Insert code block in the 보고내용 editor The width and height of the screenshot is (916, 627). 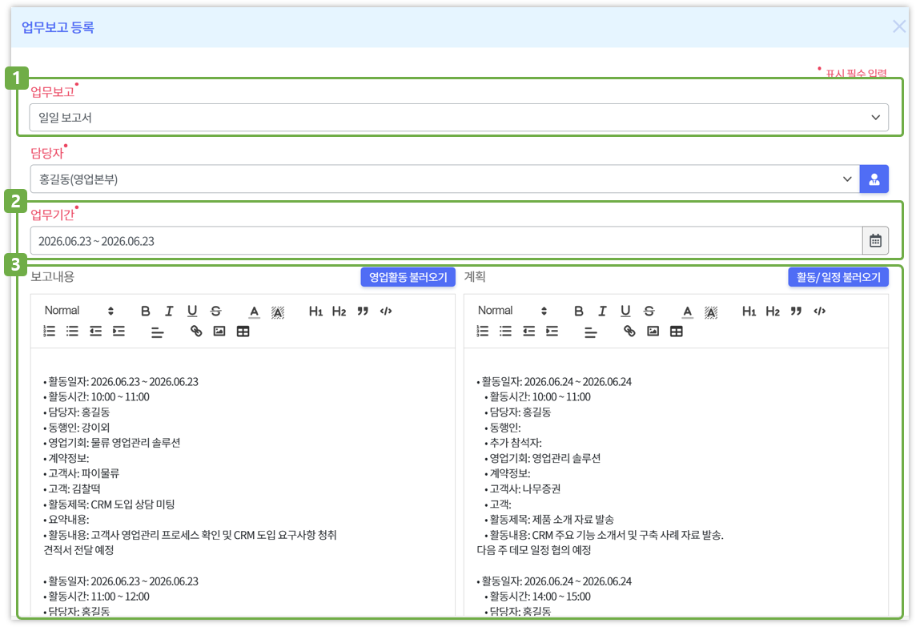[386, 311]
